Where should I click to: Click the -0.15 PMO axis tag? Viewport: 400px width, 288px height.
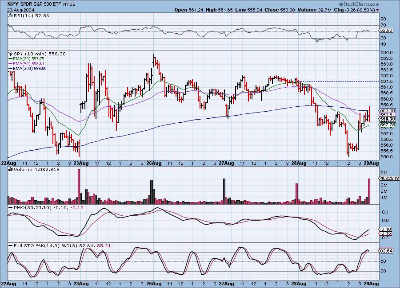click(385, 234)
